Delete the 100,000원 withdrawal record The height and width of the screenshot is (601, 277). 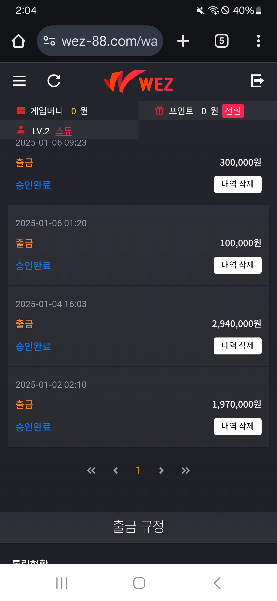pos(238,265)
